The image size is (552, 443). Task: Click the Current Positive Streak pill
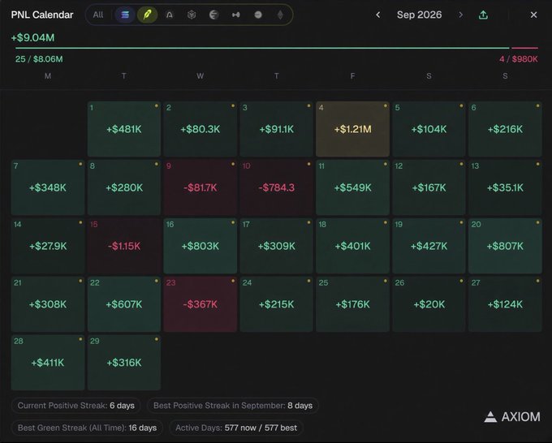pyautogui.click(x=76, y=406)
